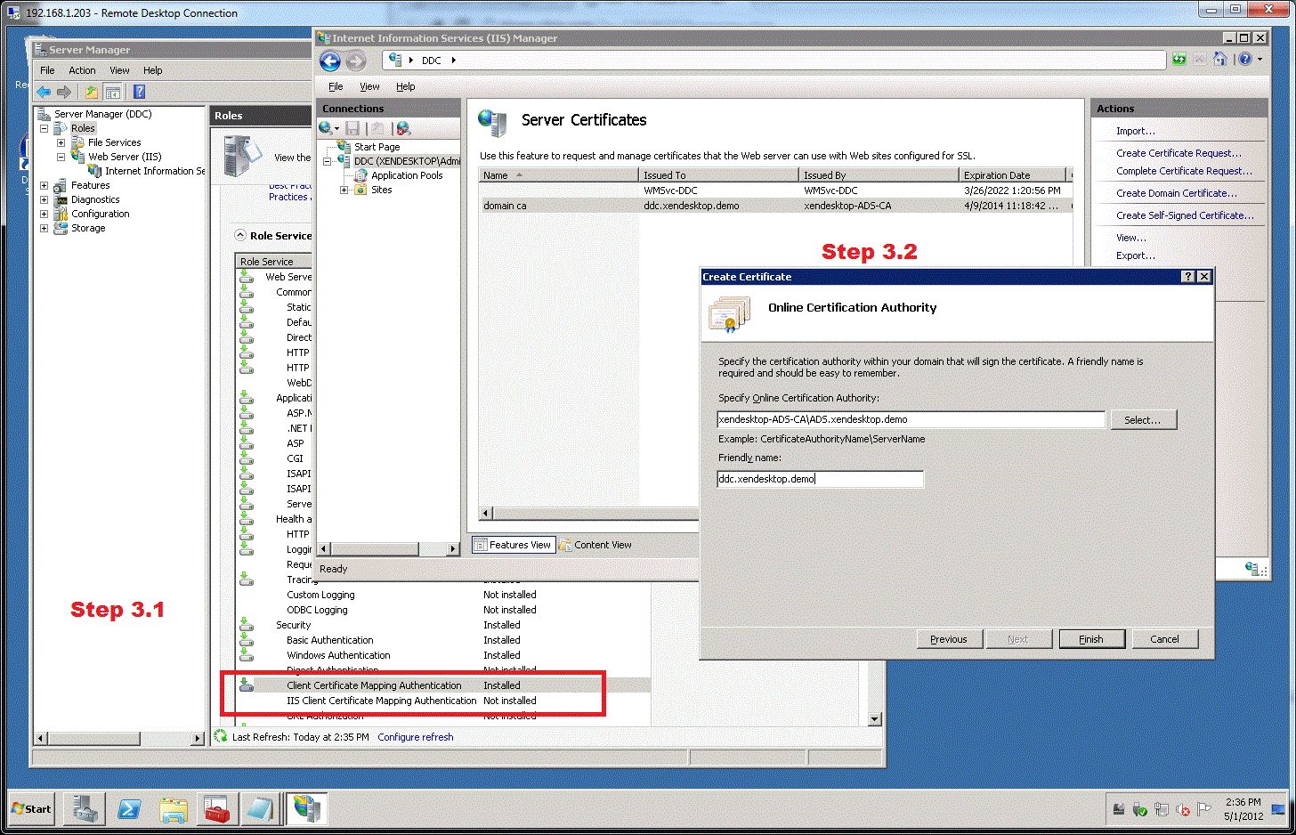Click Create Self-Signed Certificate action link
Viewport: 1296px width, 835px height.
tap(1185, 215)
